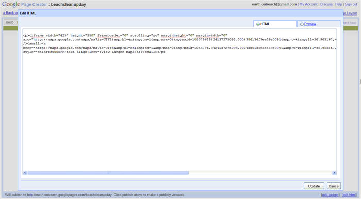This screenshot has height=199, width=361.
Task: Click the right scroll arrow
Action: tap(334, 173)
